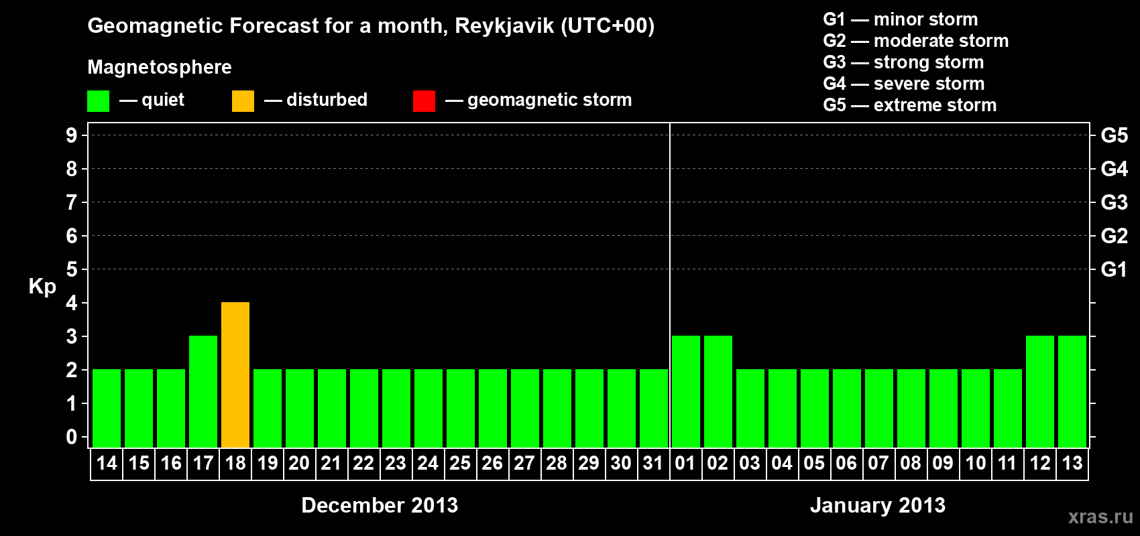The height and width of the screenshot is (536, 1140).
Task: Click date label 24 on the axis
Action: tap(428, 463)
